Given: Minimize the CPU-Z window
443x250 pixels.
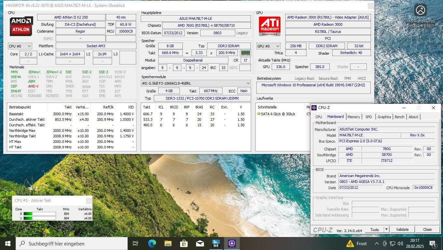Looking at the screenshot, I should [404, 108].
